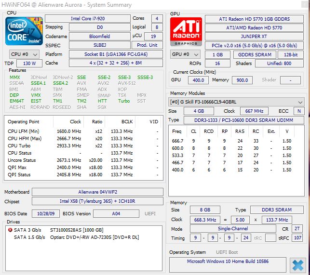Click the CR value 2T field
310x275 pixels.
(x=297, y=229)
